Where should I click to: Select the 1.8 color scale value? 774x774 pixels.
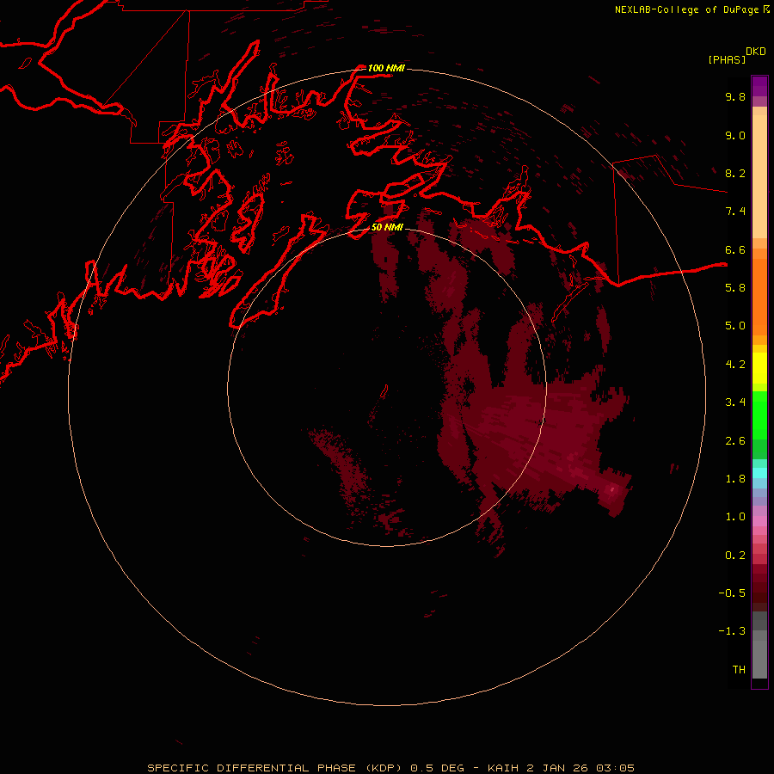(735, 478)
